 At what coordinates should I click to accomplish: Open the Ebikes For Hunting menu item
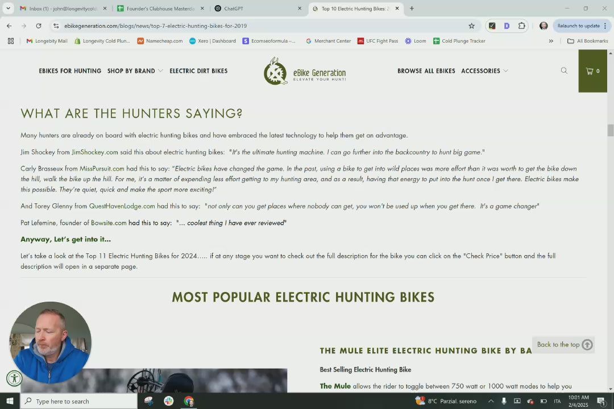[x=70, y=71]
